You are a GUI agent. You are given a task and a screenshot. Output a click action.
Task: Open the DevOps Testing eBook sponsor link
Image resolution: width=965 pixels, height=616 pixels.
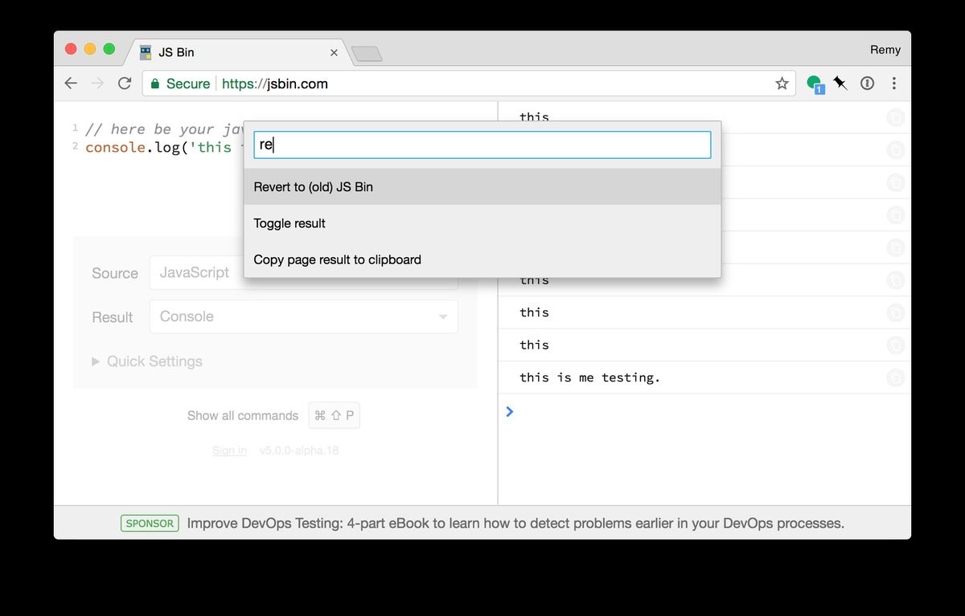[515, 524]
